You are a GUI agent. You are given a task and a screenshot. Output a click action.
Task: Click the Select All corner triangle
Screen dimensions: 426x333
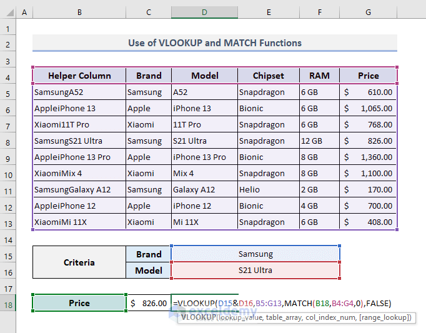[10, 12]
